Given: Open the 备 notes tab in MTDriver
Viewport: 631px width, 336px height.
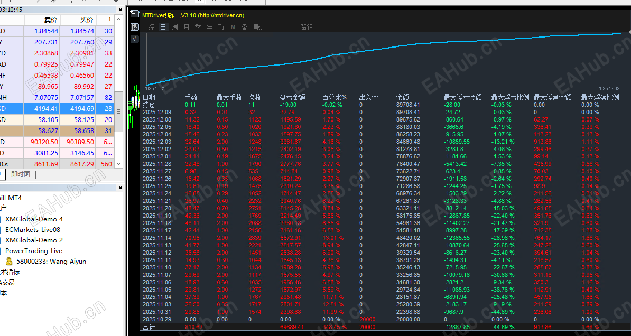Looking at the screenshot, I should point(244,27).
